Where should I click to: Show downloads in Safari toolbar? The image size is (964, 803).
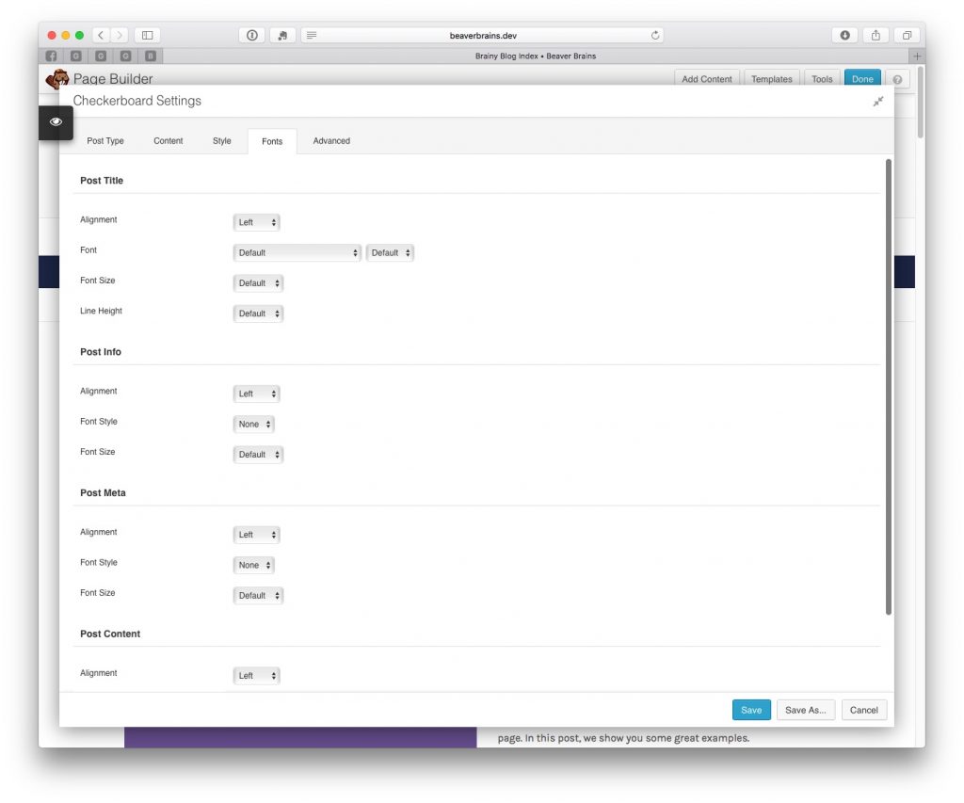pos(844,35)
